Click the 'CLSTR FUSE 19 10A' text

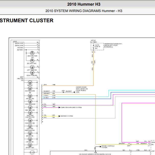[97, 47]
